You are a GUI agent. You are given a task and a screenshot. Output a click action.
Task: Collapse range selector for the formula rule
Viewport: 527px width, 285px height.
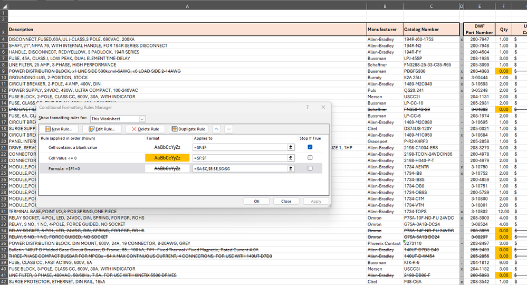[291, 169]
